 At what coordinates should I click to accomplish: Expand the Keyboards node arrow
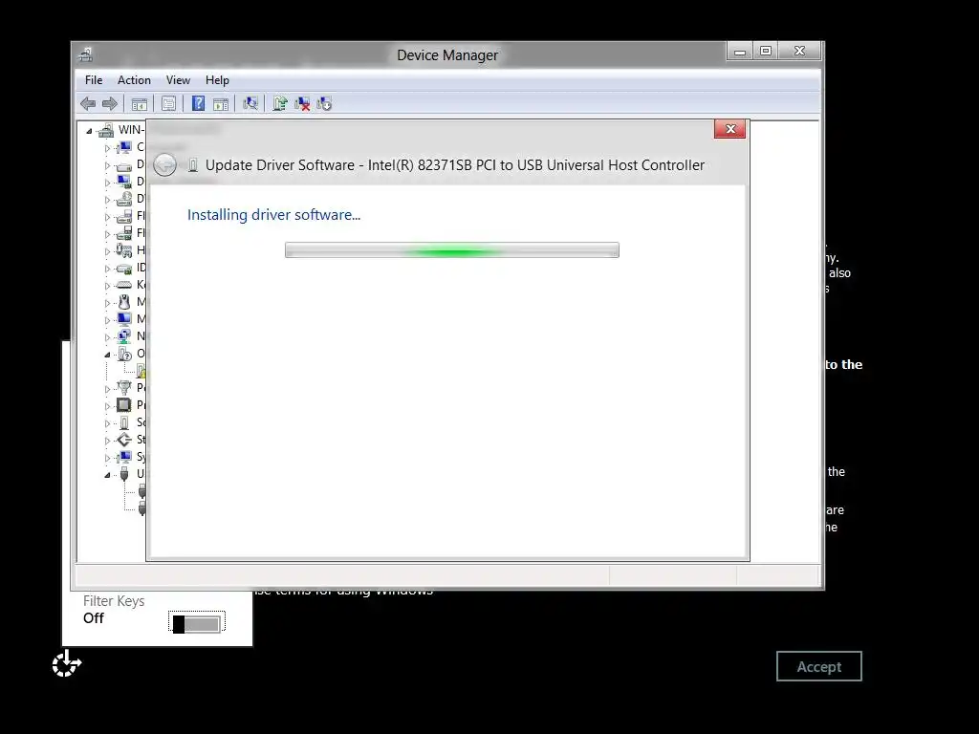[107, 286]
